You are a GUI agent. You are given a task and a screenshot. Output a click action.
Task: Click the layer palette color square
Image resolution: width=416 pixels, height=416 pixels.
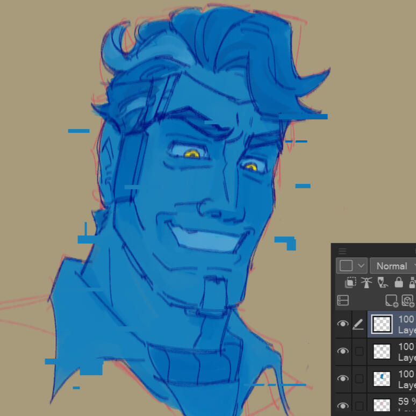pos(346,266)
